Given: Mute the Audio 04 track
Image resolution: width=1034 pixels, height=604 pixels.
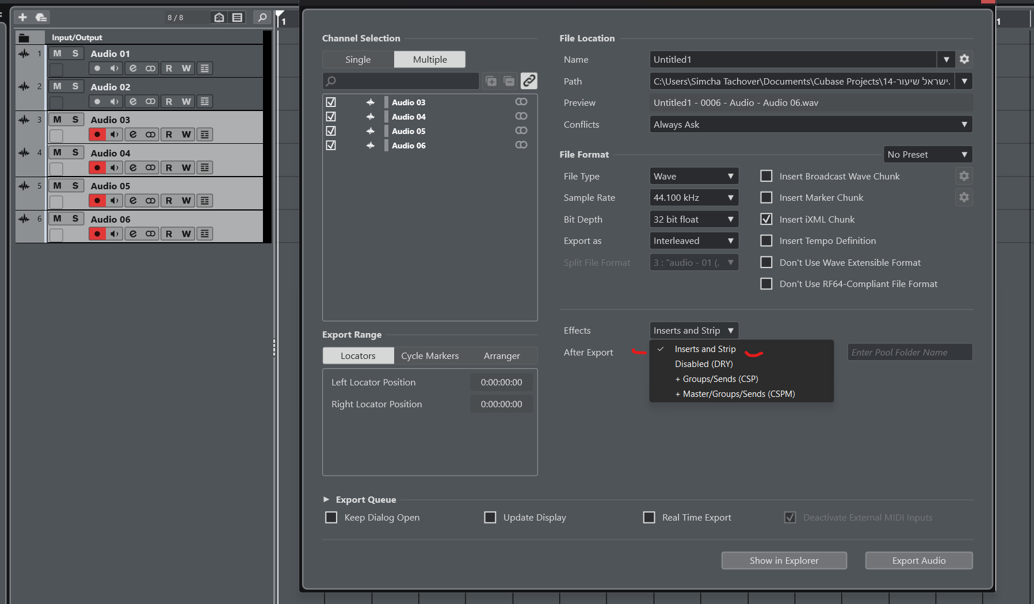Looking at the screenshot, I should pyautogui.click(x=57, y=152).
